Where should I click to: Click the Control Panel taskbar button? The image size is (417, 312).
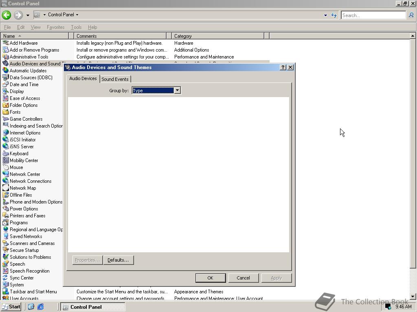point(92,307)
